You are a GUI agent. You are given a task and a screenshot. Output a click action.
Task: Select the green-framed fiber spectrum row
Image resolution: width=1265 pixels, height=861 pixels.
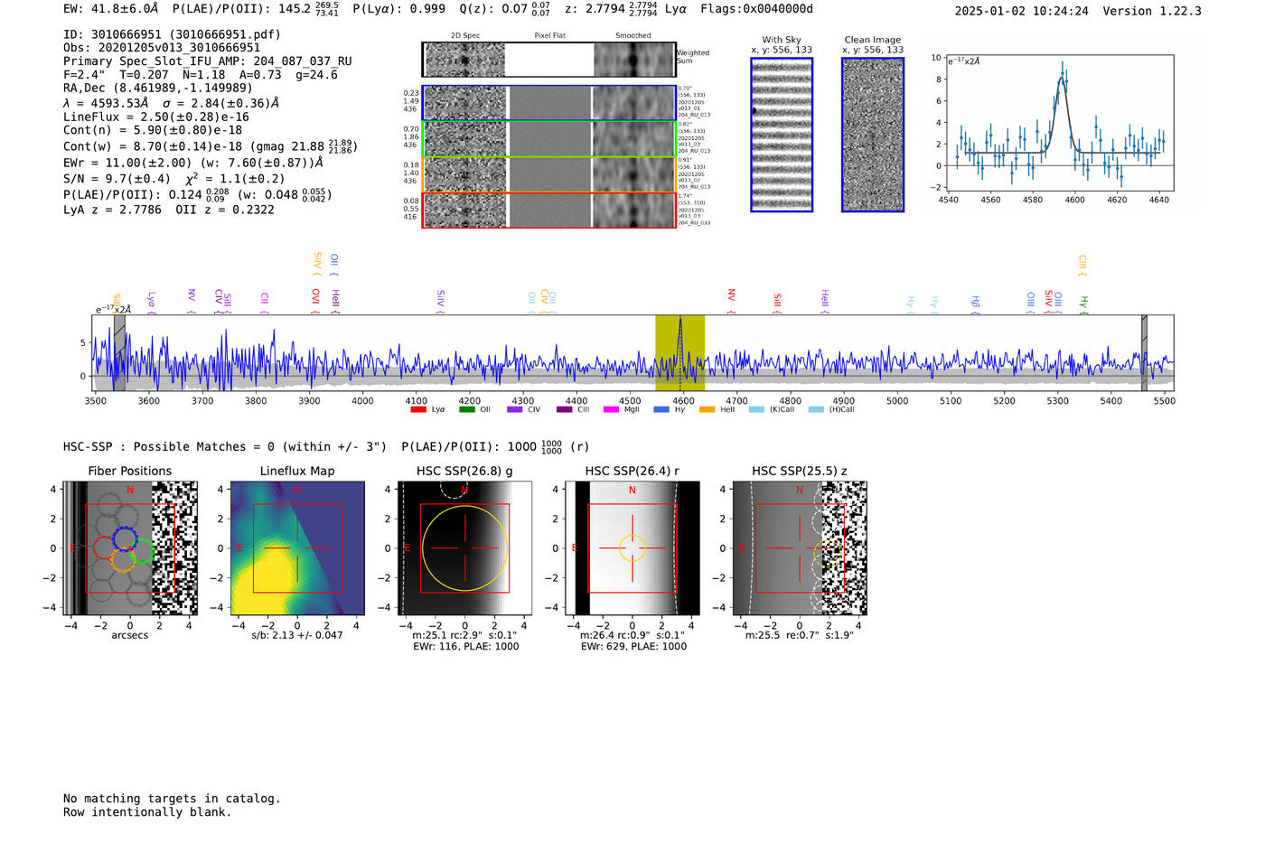pos(548,139)
